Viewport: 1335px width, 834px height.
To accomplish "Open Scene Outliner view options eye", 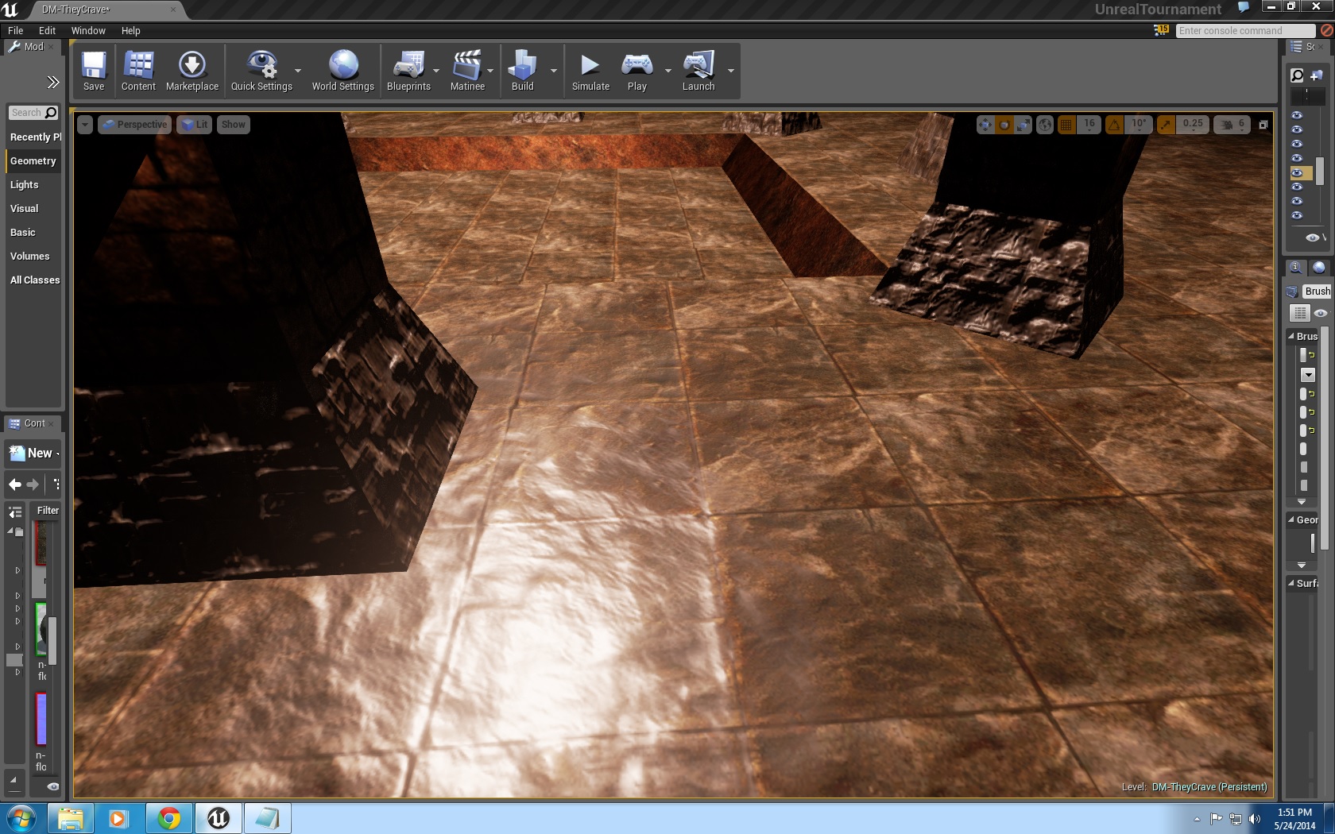I will click(1313, 237).
